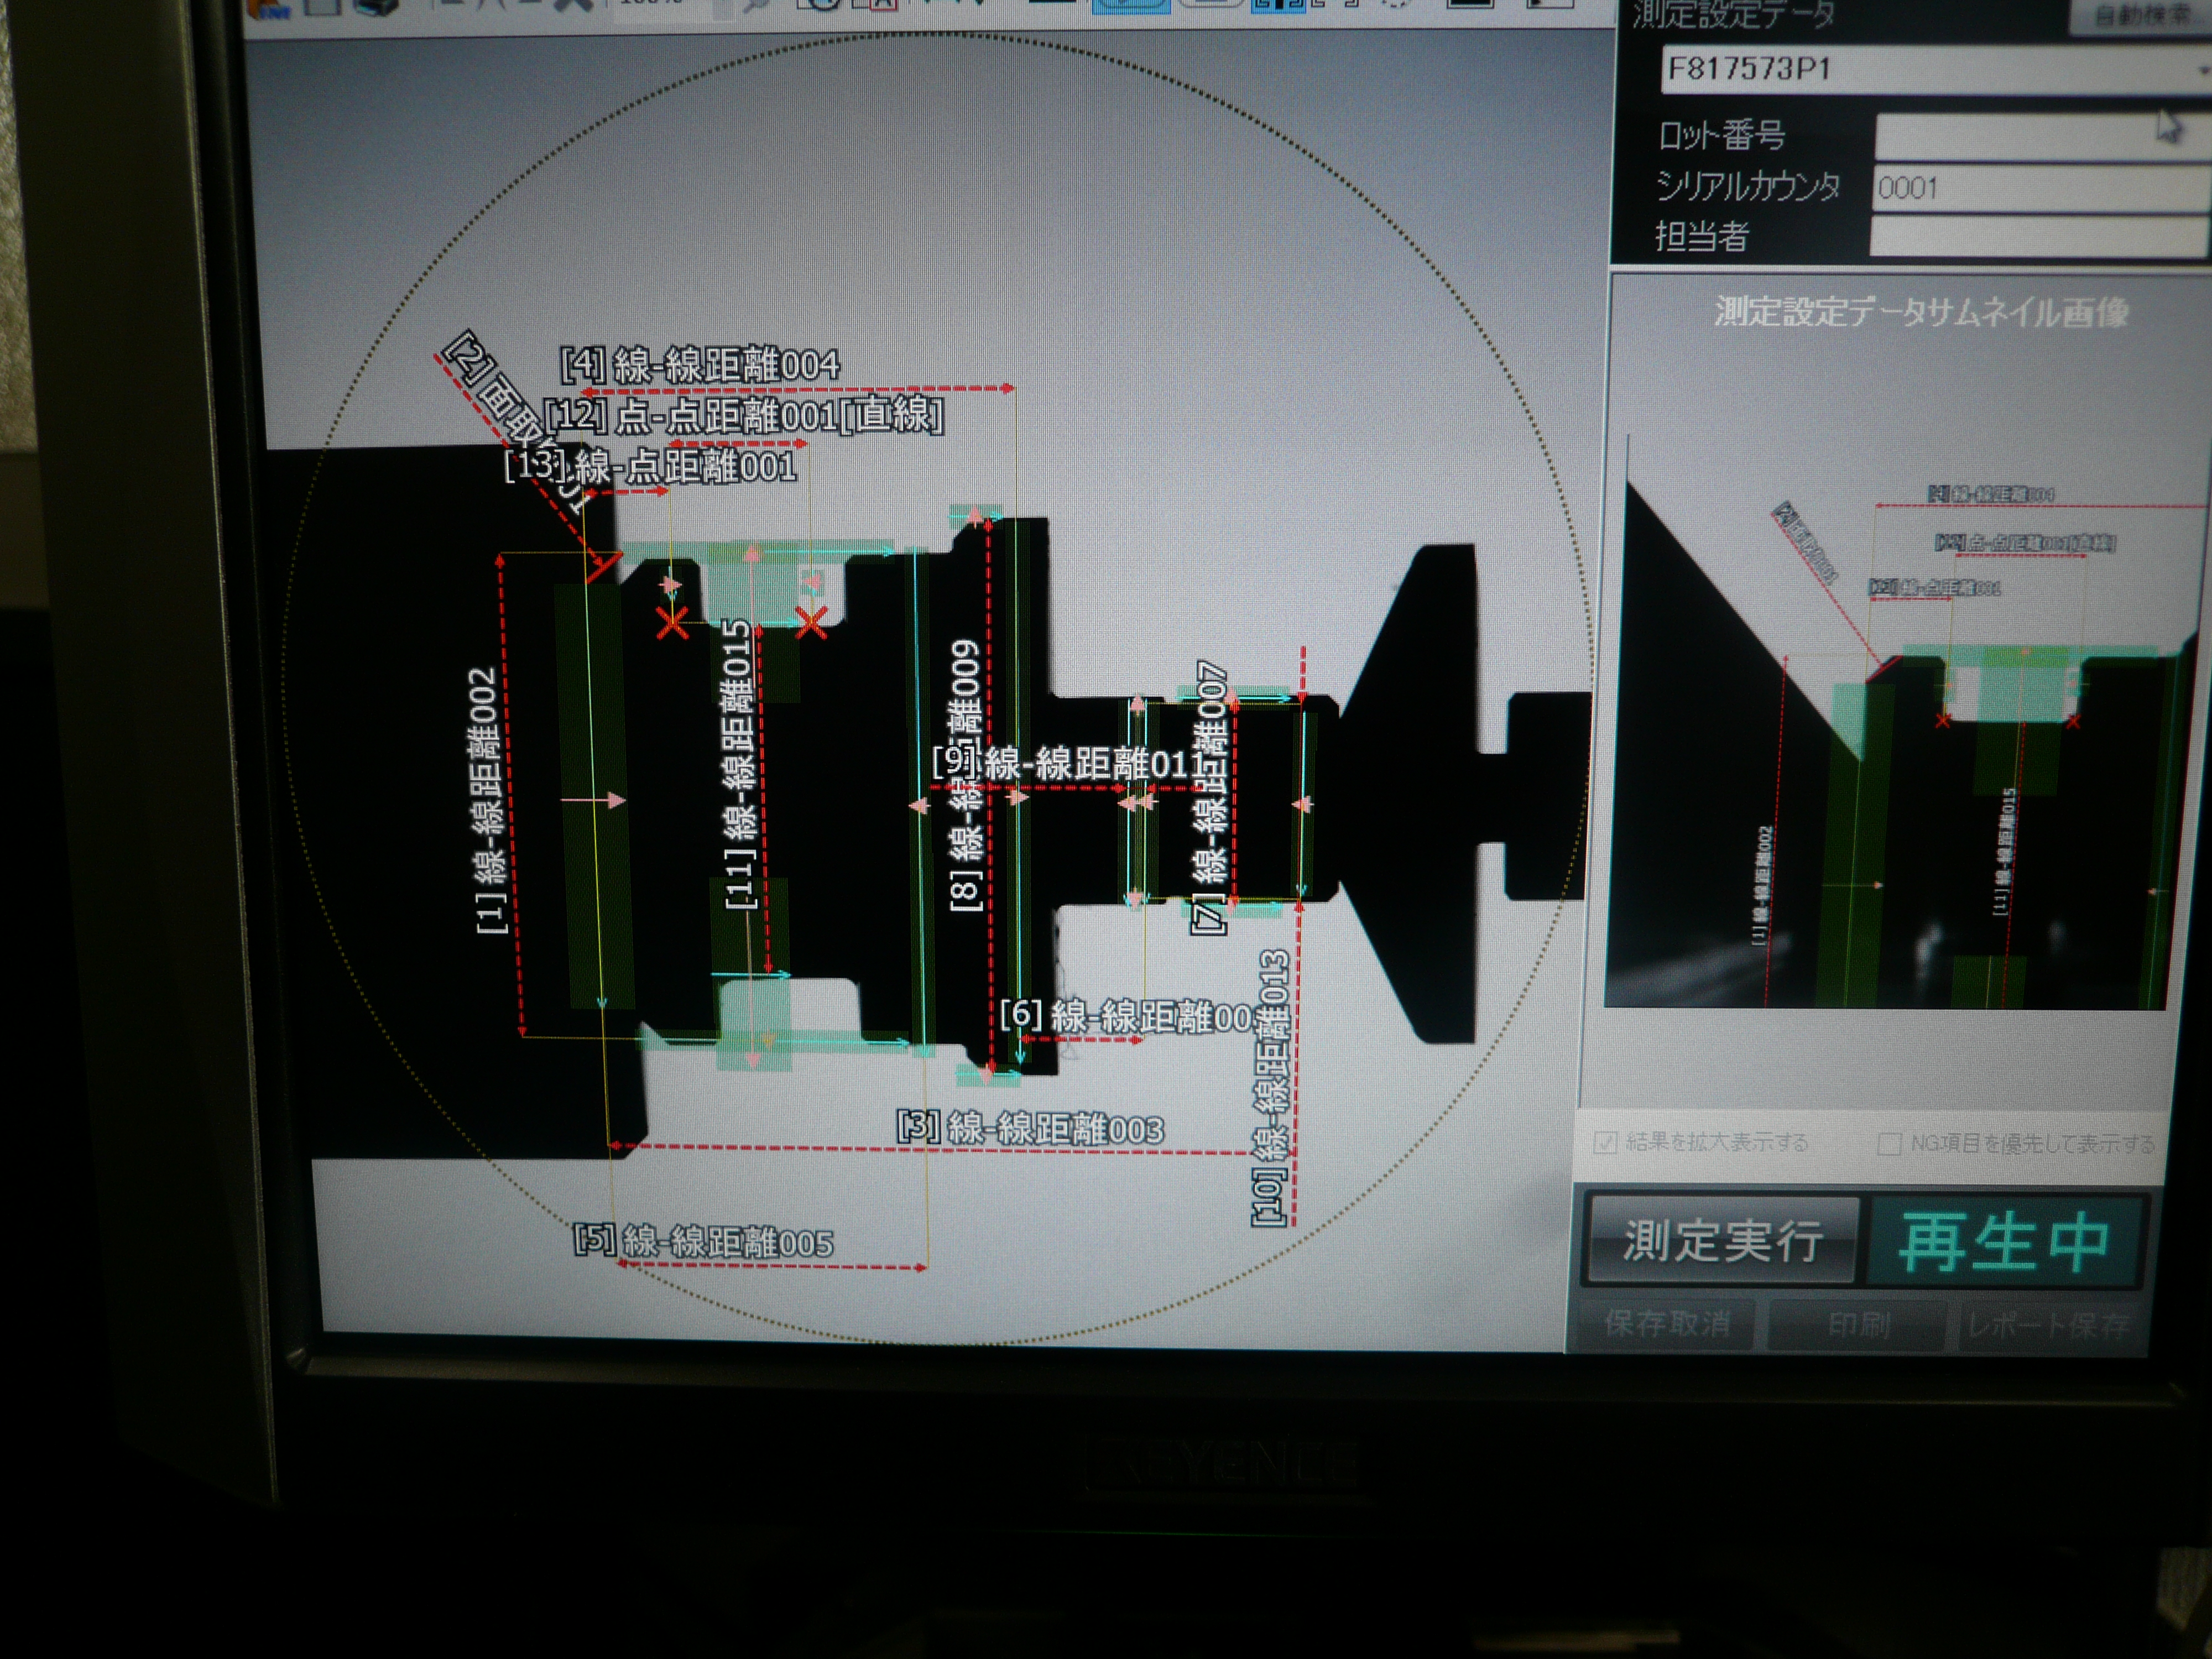Viewport: 2212px width, 1659px height.
Task: Select the [5] 線-線距離005 dimension label
Action: click(x=704, y=1243)
